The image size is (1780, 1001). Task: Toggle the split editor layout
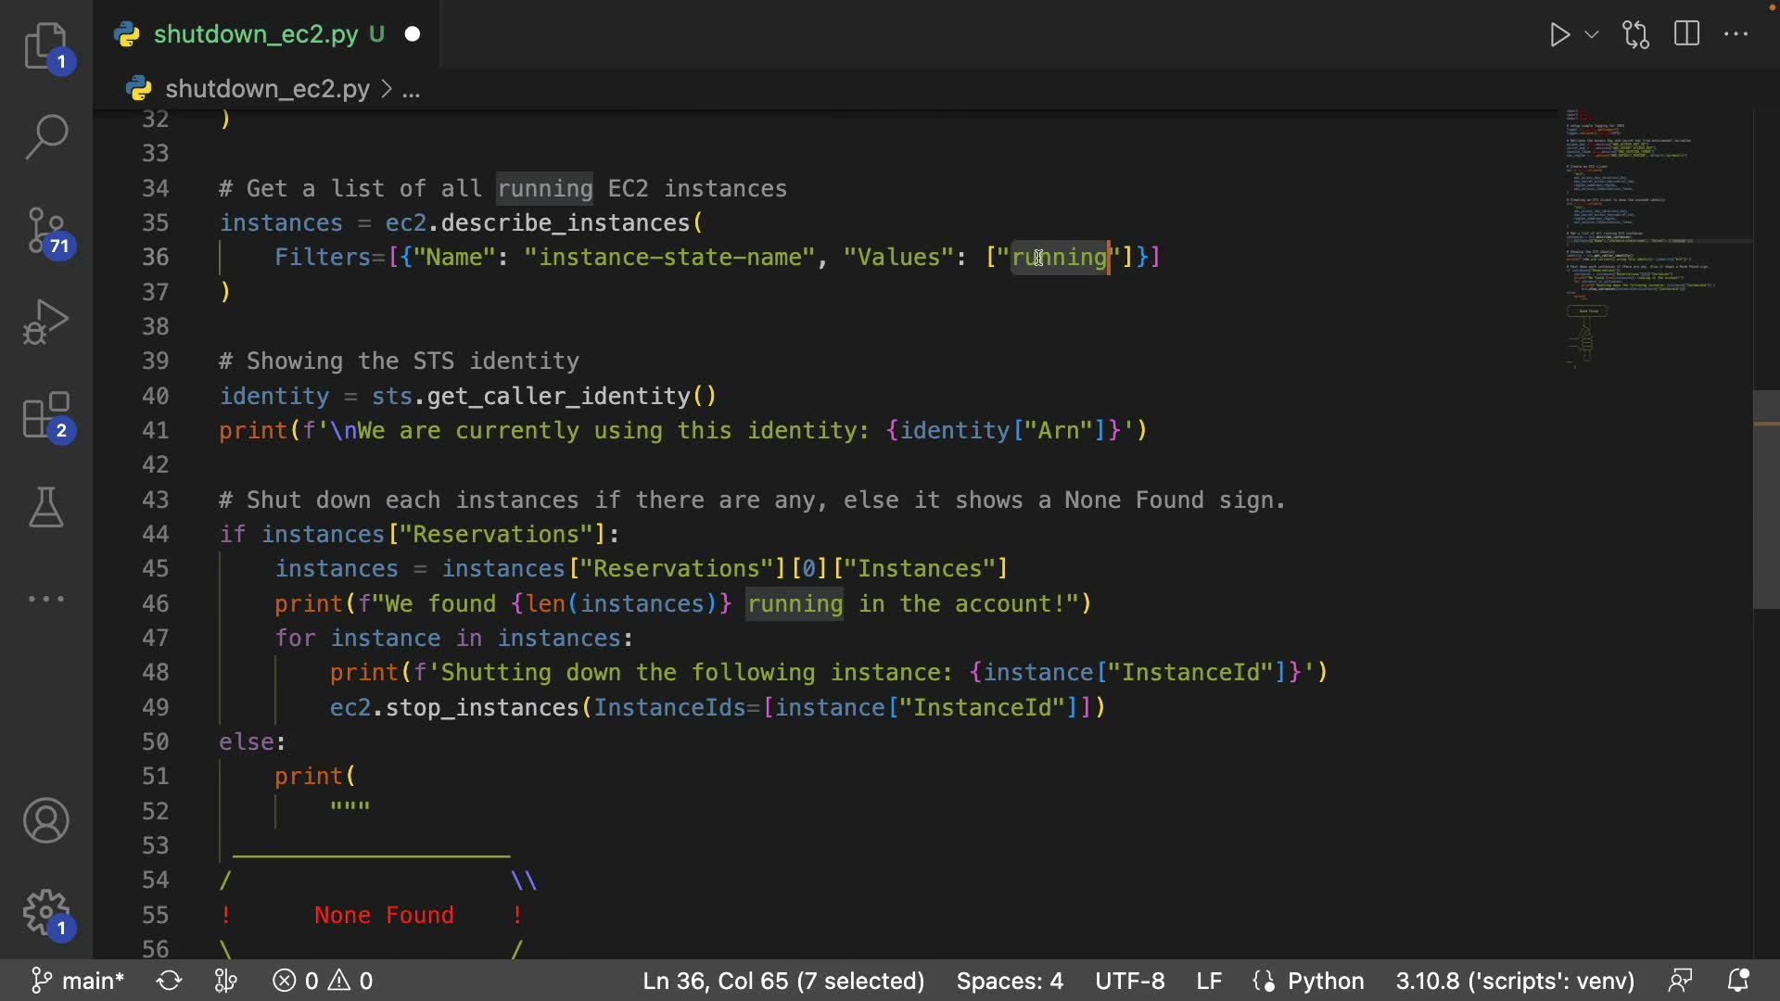[1686, 35]
